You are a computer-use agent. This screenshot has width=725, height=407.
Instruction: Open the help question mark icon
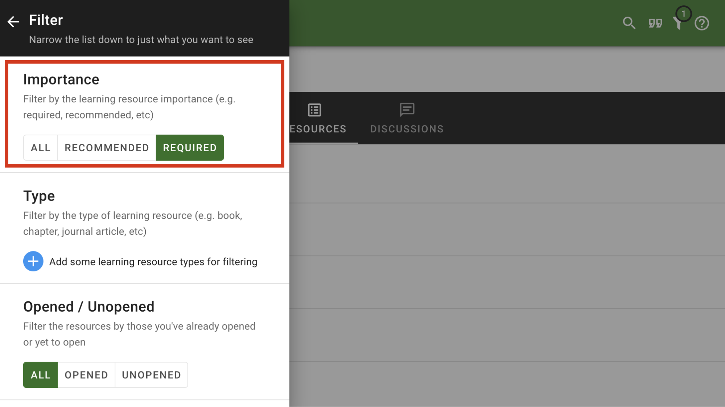(702, 23)
